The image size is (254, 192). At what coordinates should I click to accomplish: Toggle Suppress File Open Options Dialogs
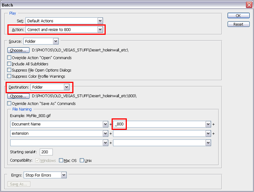9,70
